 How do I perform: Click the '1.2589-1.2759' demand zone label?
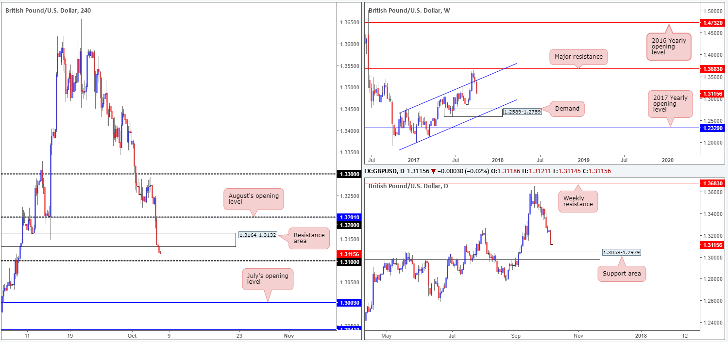click(522, 112)
